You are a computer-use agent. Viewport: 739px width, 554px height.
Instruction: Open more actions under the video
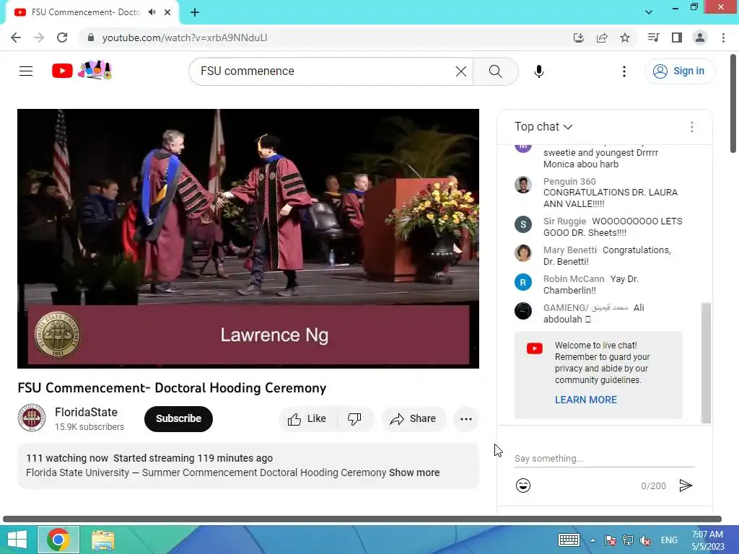(x=465, y=419)
